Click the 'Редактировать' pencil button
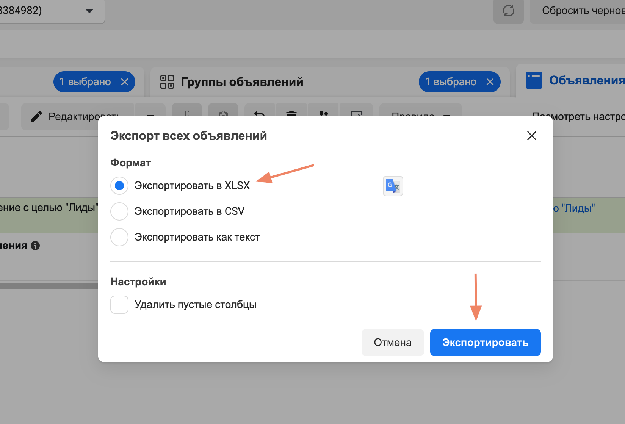Image resolution: width=625 pixels, height=424 pixels. [x=77, y=117]
